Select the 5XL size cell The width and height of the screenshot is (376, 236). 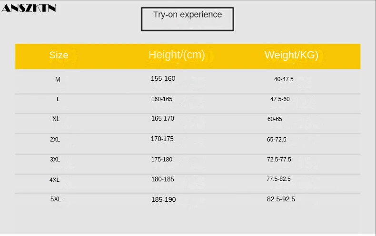[56, 199]
